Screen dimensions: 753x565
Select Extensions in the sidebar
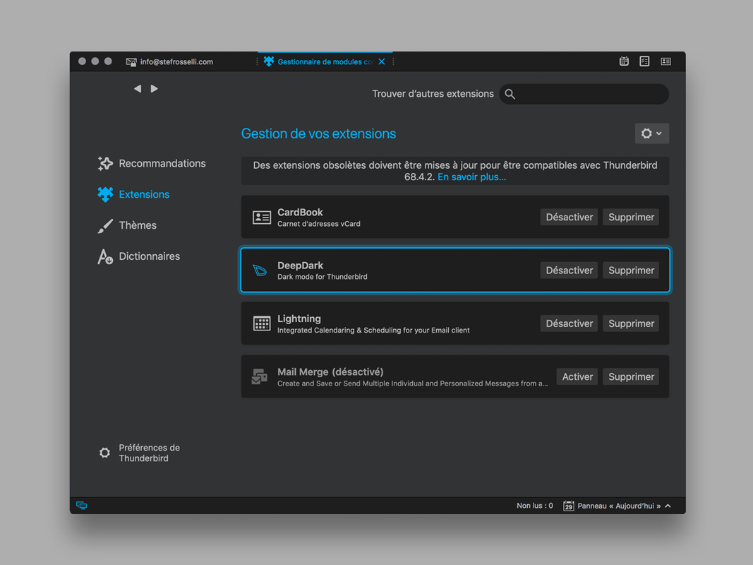(x=133, y=194)
